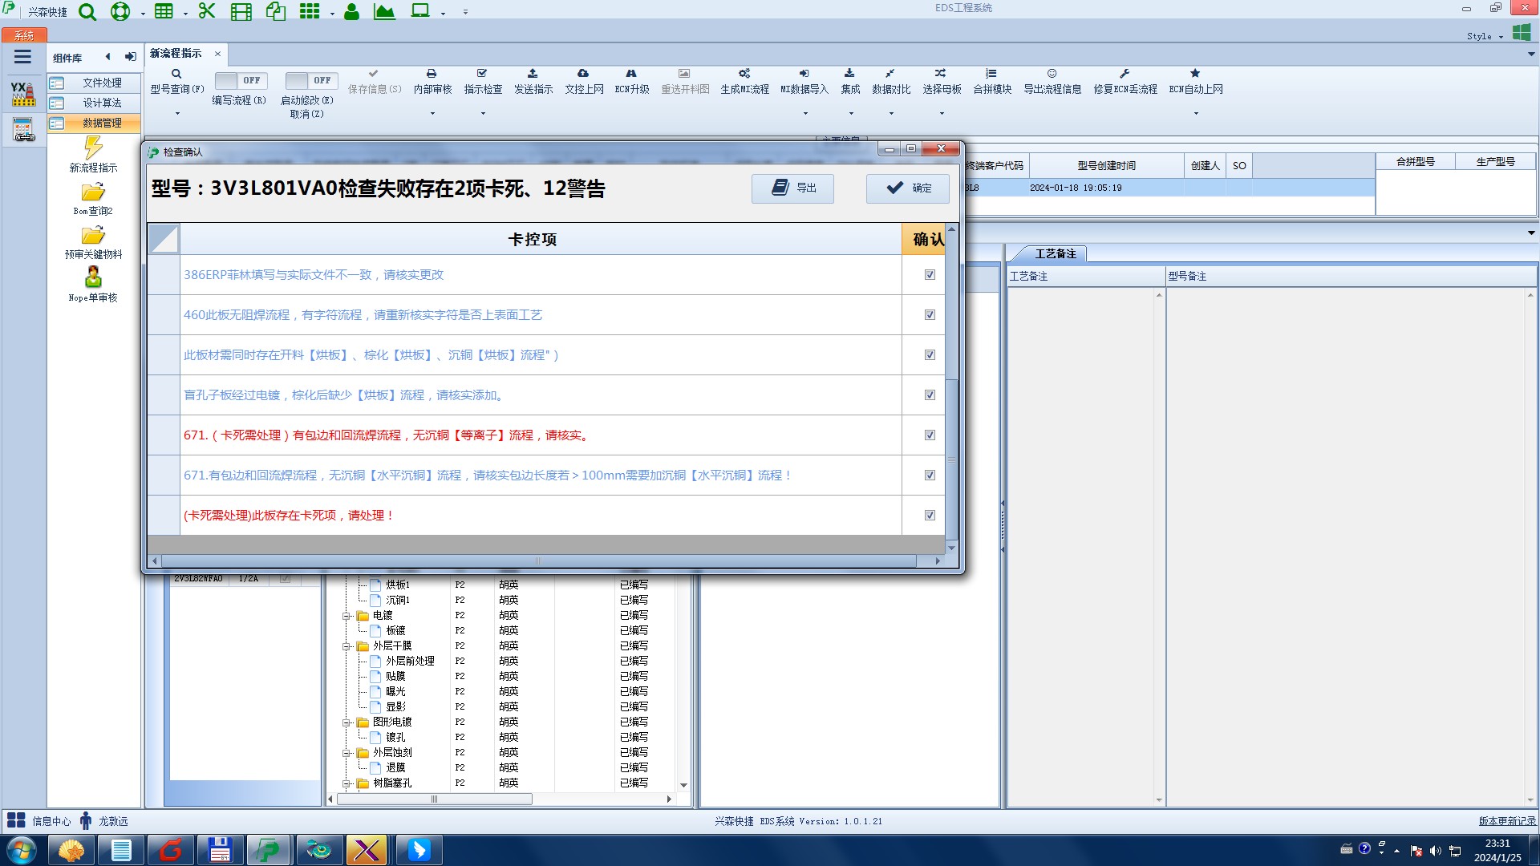This screenshot has width=1540, height=866.
Task: Select the 工艺备注 tab
Action: pyautogui.click(x=1055, y=253)
